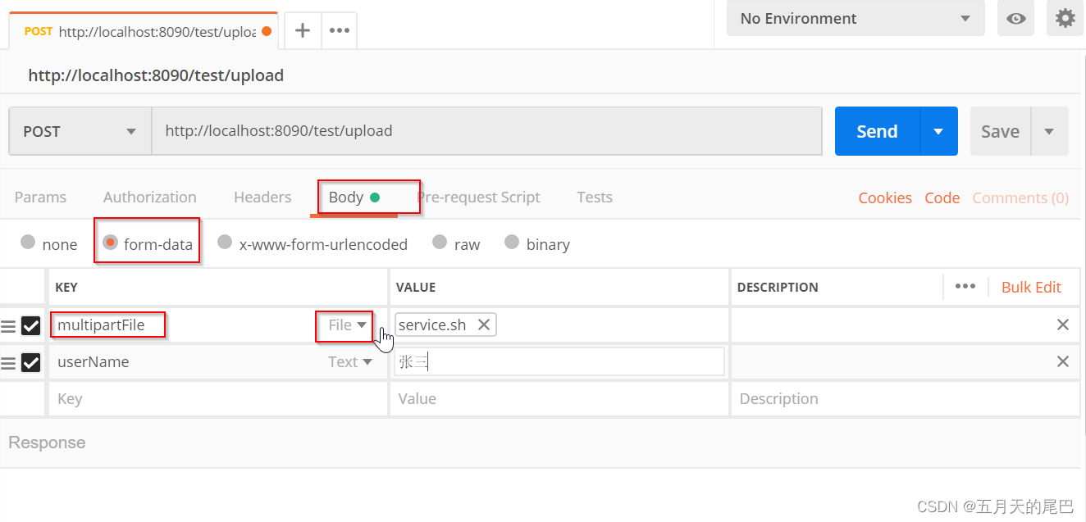
Task: Switch to Bulk Edit mode
Action: coord(1031,287)
